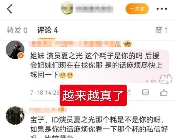The width and height of the screenshot is (175, 138).
Task: Tap the gold crown membership badge
Action: [127, 44]
